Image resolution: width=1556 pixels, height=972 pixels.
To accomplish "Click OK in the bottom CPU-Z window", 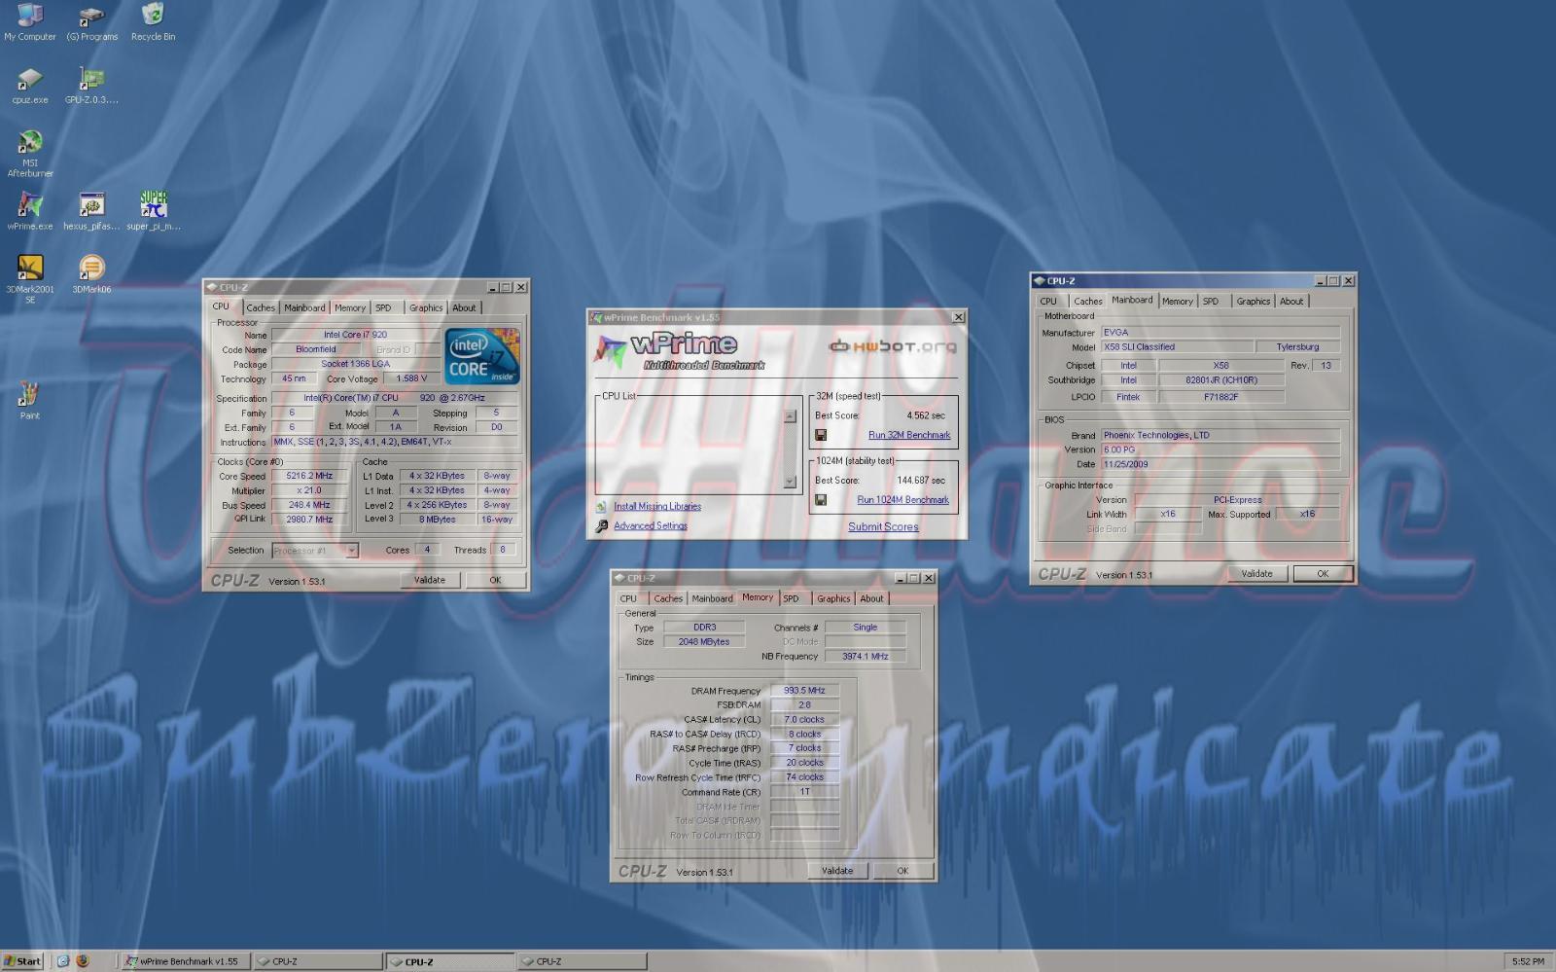I will [902, 871].
